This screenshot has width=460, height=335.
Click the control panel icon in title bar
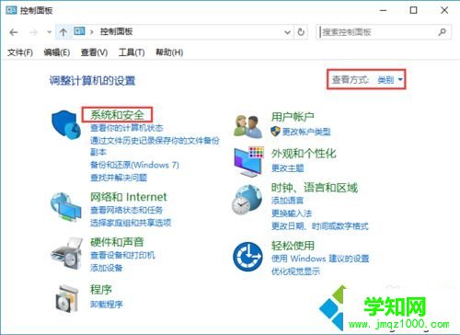(11, 10)
